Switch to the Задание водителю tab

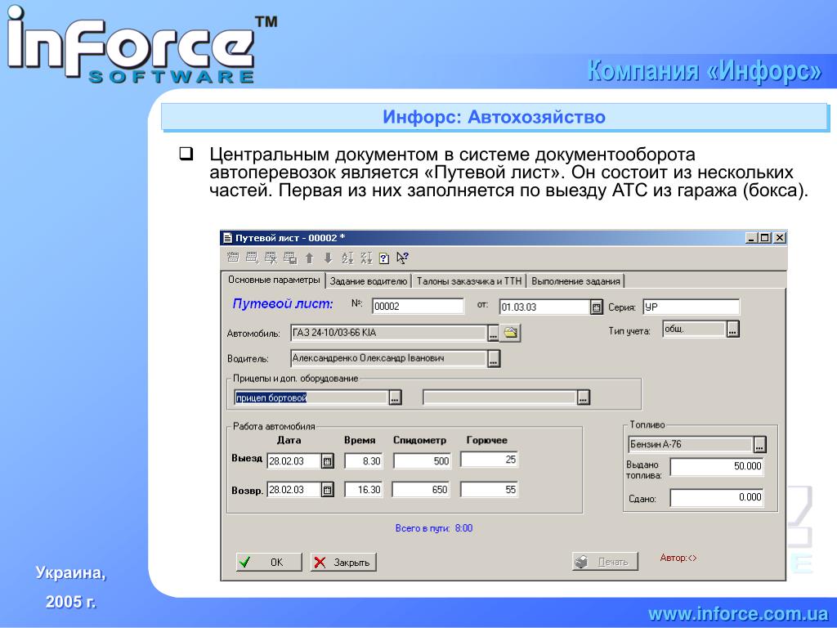click(369, 281)
